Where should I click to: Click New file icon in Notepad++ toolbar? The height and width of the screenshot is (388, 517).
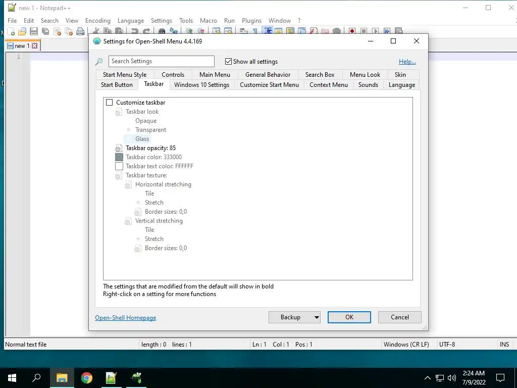pos(11,32)
